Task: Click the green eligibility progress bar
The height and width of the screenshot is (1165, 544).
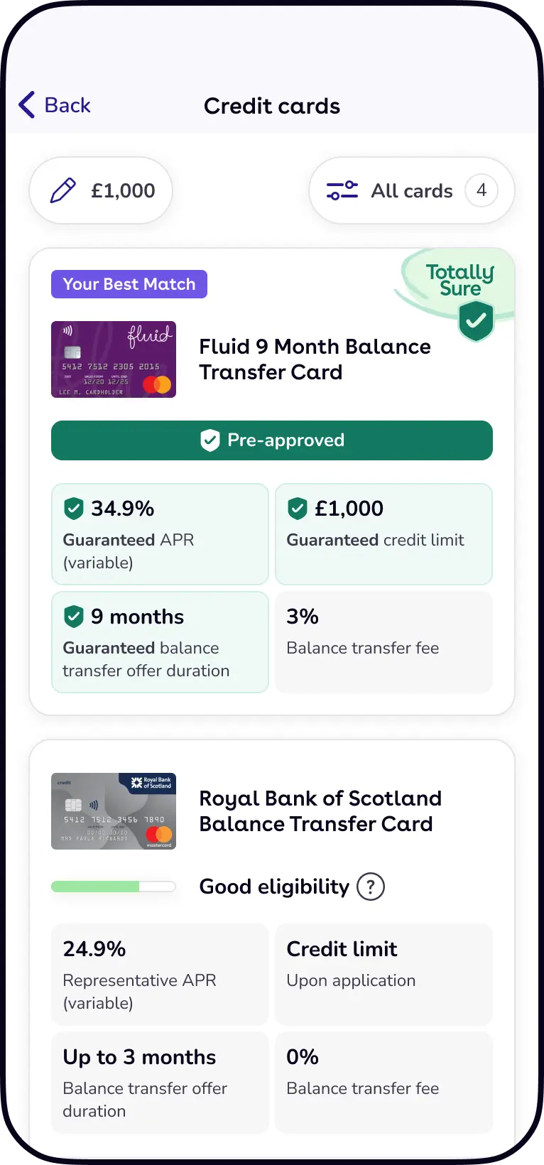Action: point(113,887)
